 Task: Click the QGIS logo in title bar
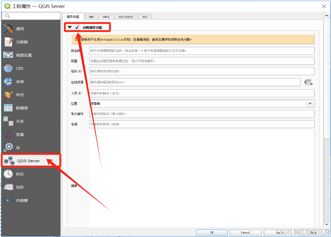pos(7,6)
